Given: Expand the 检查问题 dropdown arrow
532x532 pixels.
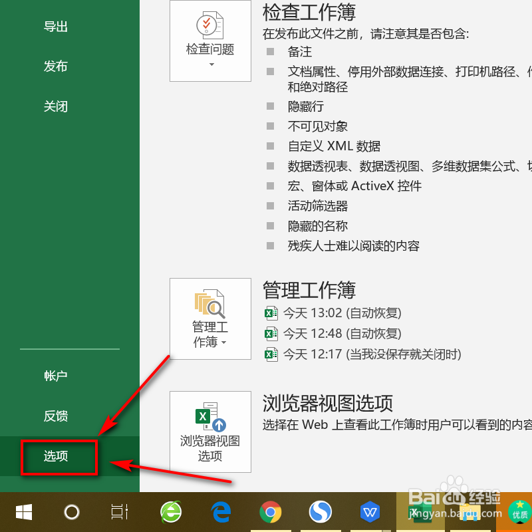Looking at the screenshot, I should [x=210, y=64].
